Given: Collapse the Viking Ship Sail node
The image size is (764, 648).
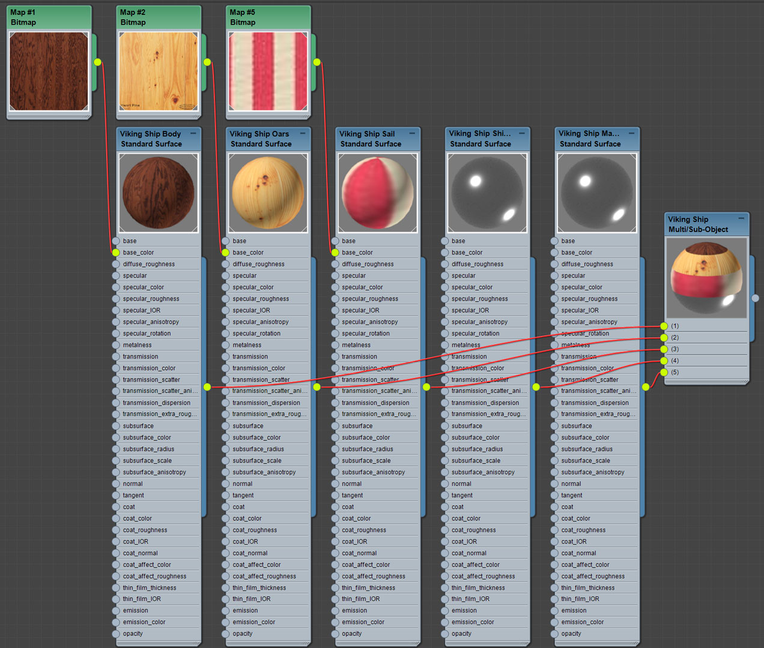Looking at the screenshot, I should tap(413, 133).
